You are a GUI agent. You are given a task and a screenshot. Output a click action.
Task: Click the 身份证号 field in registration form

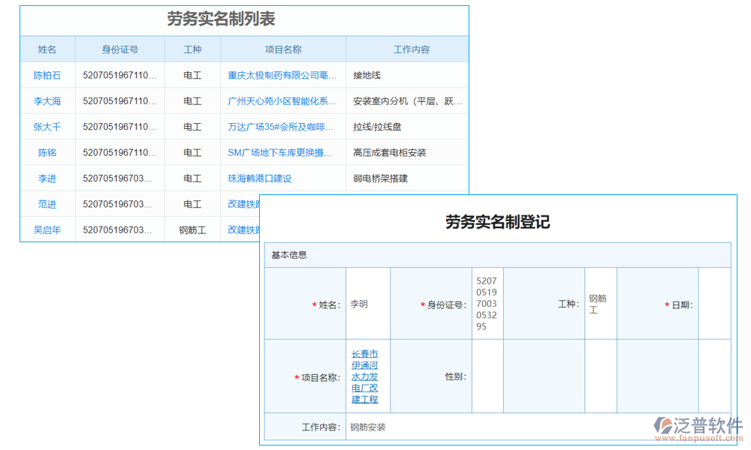click(485, 304)
